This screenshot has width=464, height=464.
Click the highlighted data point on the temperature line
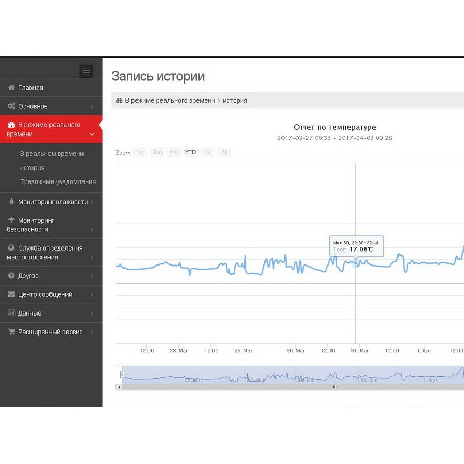click(x=355, y=263)
